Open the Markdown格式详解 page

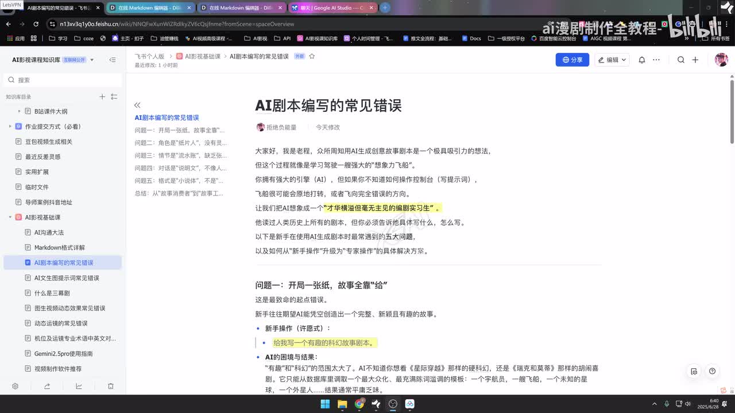[60, 248]
